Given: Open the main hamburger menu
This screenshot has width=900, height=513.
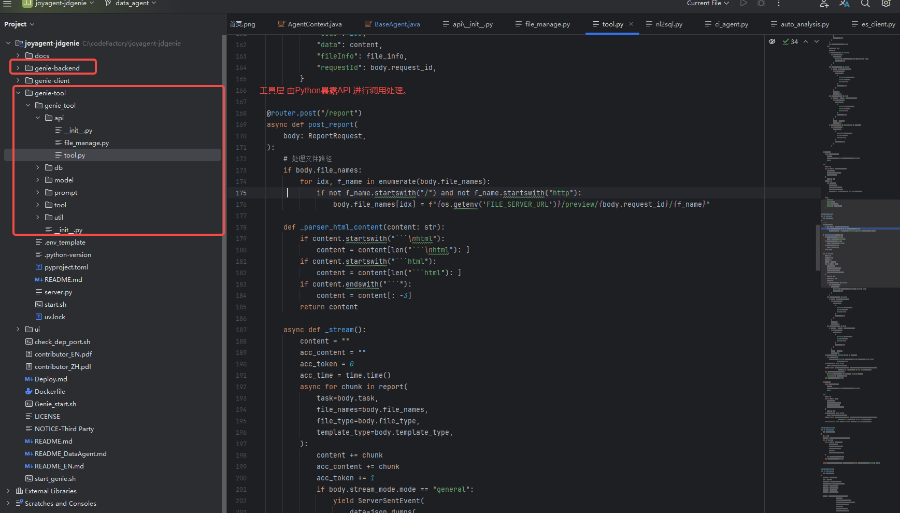Looking at the screenshot, I should (7, 3).
